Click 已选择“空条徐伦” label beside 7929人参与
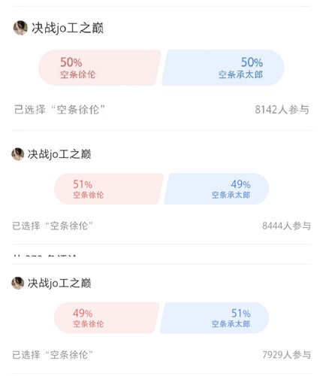The image size is (323, 376). [53, 355]
